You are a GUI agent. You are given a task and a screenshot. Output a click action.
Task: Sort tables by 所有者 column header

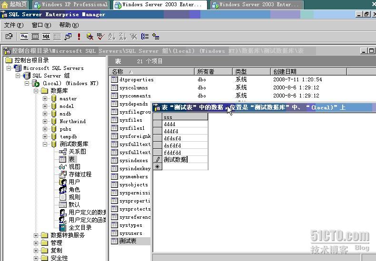coord(213,72)
